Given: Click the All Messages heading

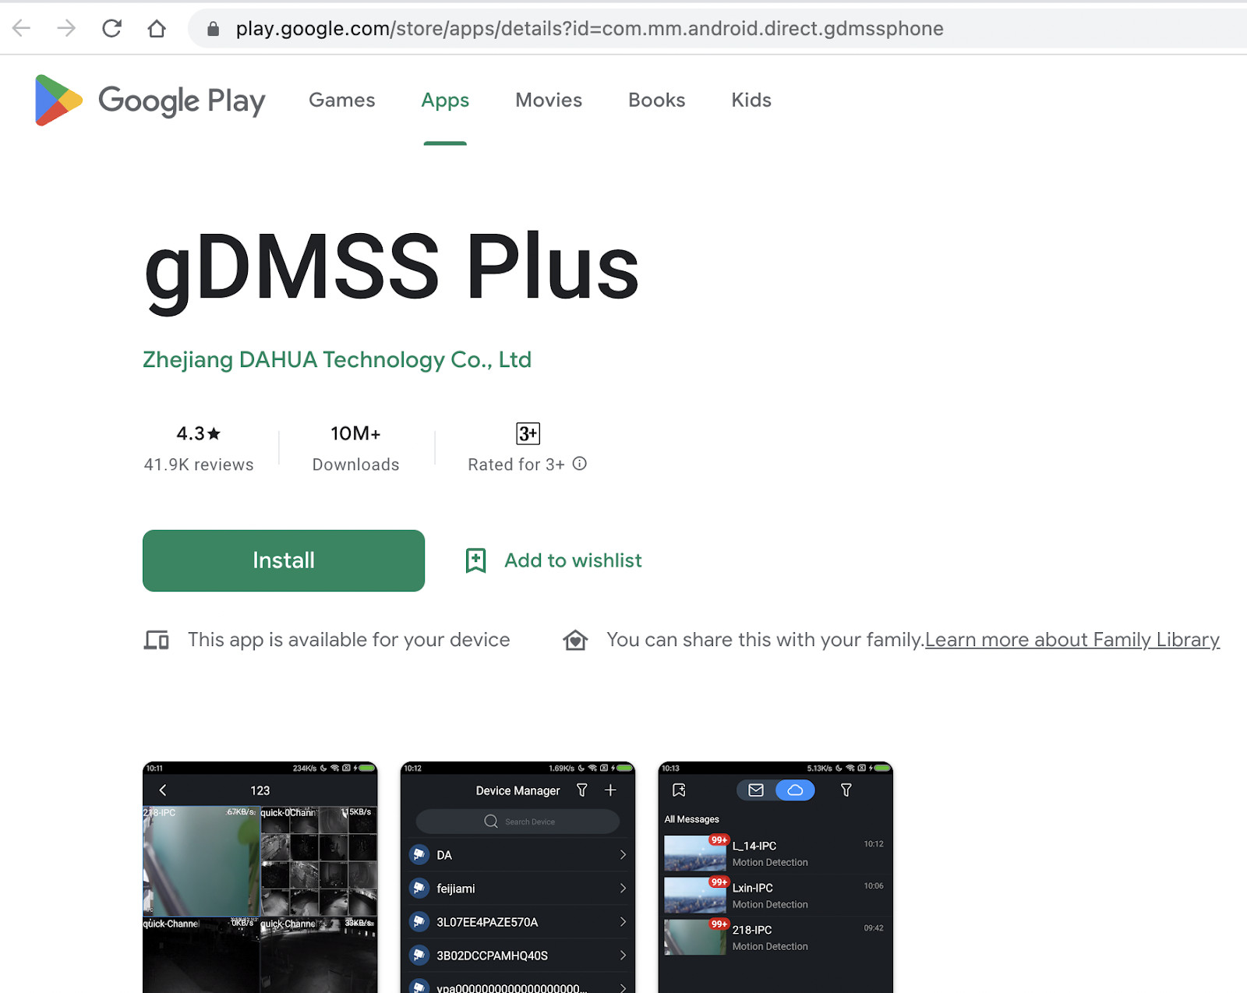Looking at the screenshot, I should coord(692,819).
